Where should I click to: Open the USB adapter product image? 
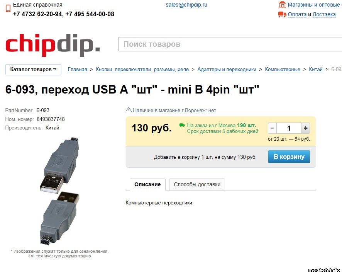coord(59,191)
